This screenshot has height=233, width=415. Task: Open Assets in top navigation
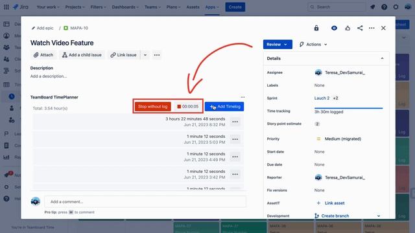tap(193, 7)
